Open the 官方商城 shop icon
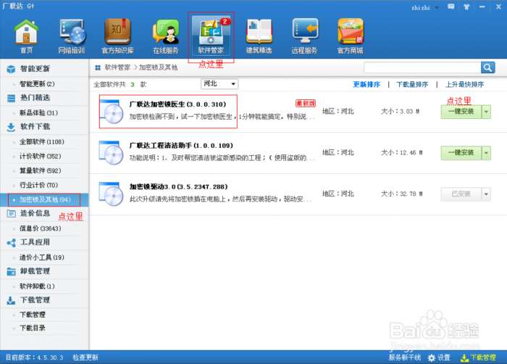507x364 pixels. pos(351,36)
